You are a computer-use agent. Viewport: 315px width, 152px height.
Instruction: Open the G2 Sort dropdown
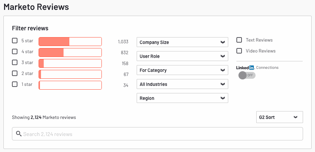(x=279, y=117)
